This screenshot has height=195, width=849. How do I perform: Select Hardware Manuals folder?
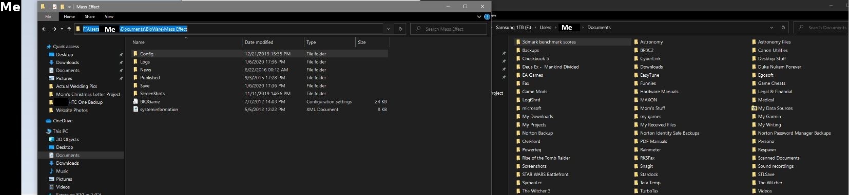click(659, 92)
